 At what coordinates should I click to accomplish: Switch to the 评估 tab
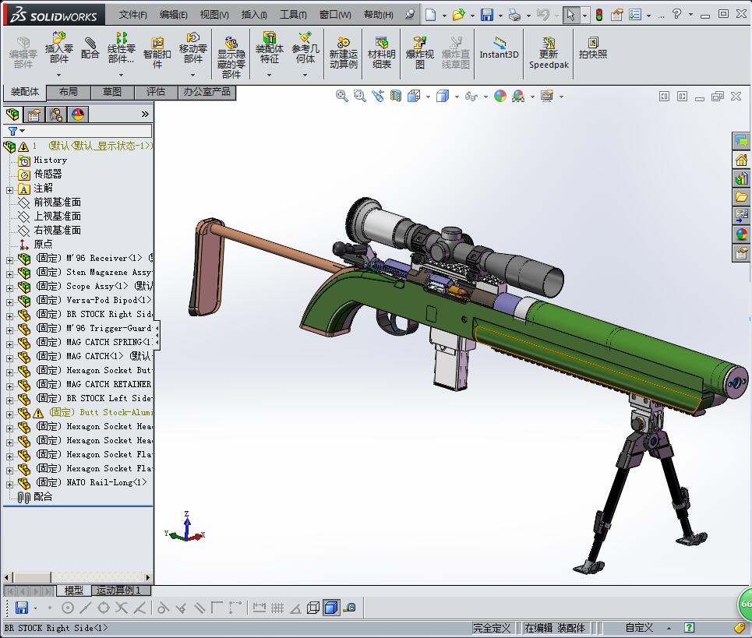coord(156,92)
